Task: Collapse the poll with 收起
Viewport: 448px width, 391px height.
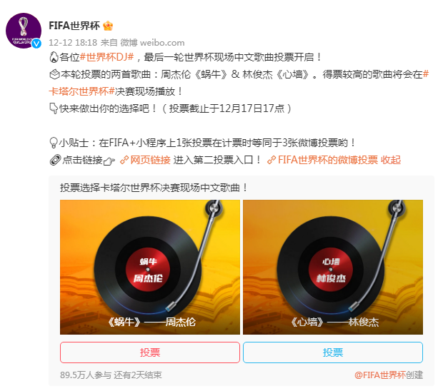Action: (x=391, y=160)
